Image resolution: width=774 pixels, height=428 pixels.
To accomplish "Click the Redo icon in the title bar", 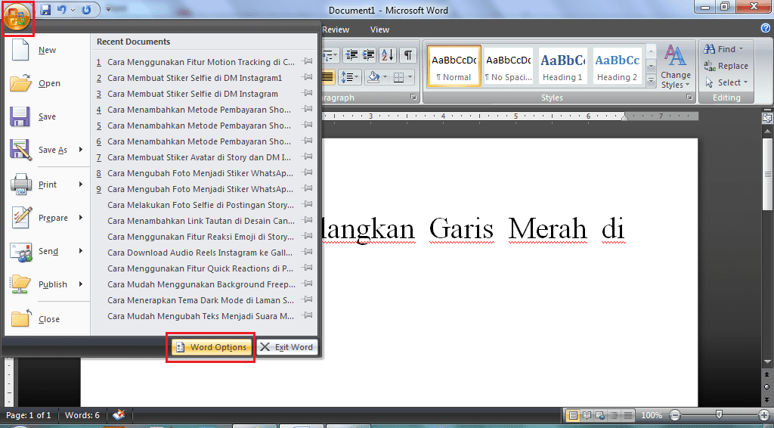I will tap(86, 11).
